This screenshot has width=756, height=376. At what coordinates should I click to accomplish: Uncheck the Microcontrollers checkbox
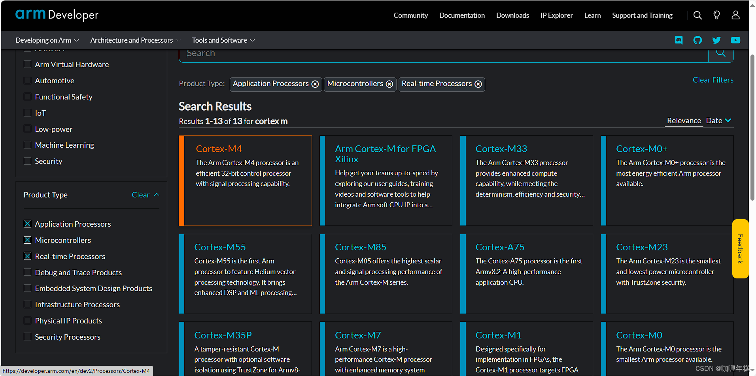27,240
